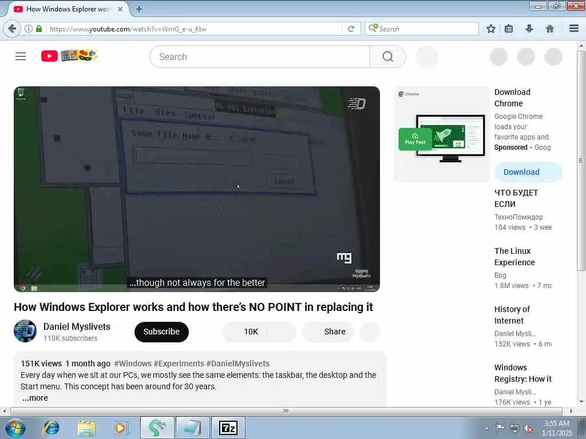Click the blue Download button
The width and height of the screenshot is (586, 439).
[x=528, y=172]
